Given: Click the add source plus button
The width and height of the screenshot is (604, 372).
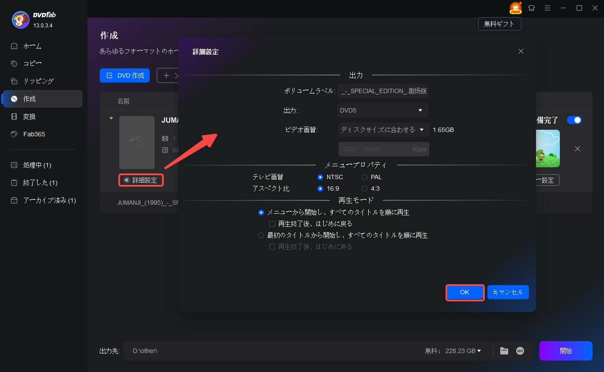Looking at the screenshot, I should tap(166, 75).
